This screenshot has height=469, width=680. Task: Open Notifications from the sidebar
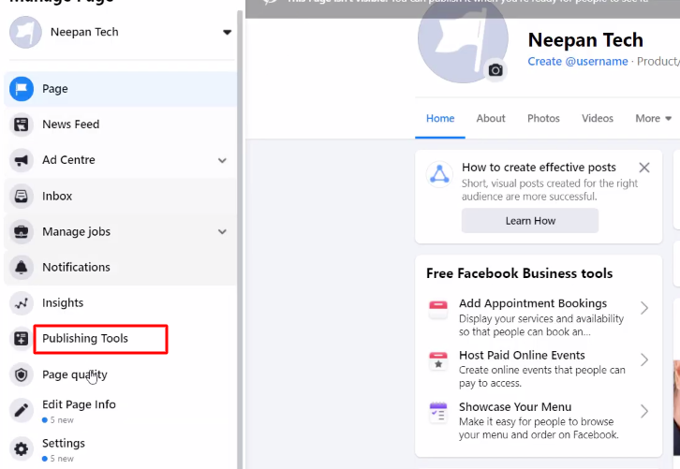[x=121, y=267]
